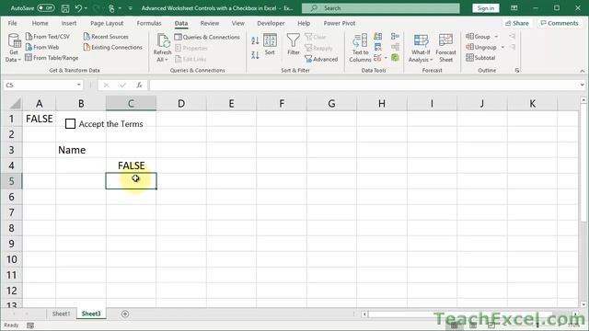
Task: Open the File tab
Action: 12,23
